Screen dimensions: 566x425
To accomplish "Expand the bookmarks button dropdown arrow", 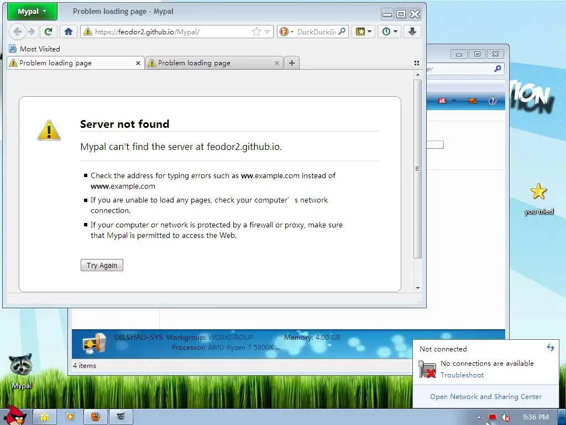I will pyautogui.click(x=370, y=32).
